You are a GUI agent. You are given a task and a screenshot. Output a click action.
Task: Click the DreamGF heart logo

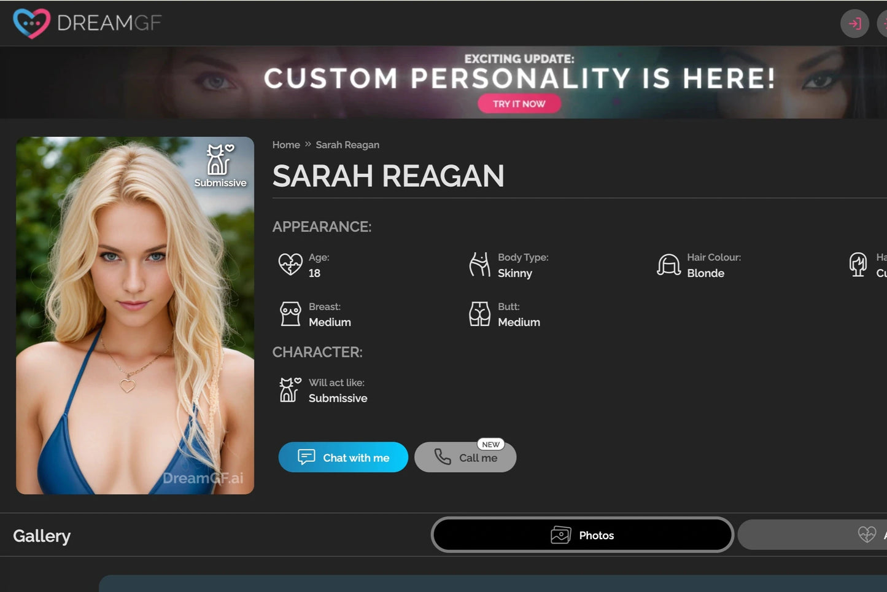click(31, 23)
